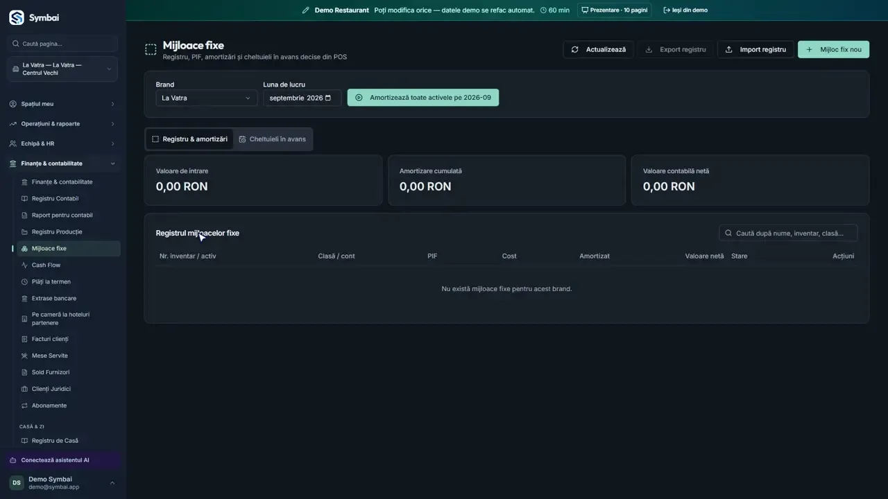Image resolution: width=888 pixels, height=499 pixels.
Task: Click the Registru Contabil book icon
Action: [24, 199]
